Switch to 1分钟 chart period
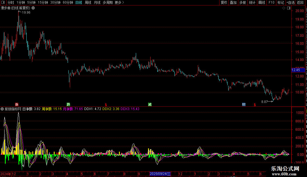The width and height of the screenshot is (307, 177). point(21,2)
